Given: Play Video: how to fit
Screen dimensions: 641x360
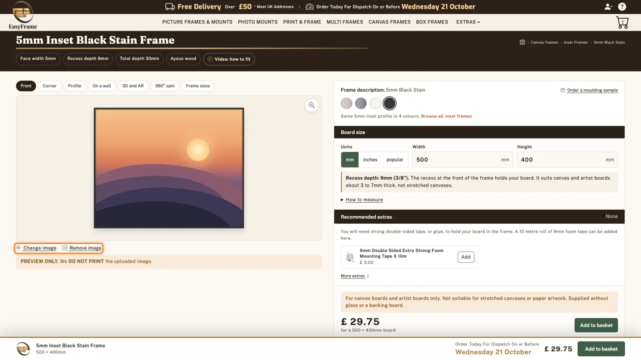Looking at the screenshot, I should click(229, 59).
